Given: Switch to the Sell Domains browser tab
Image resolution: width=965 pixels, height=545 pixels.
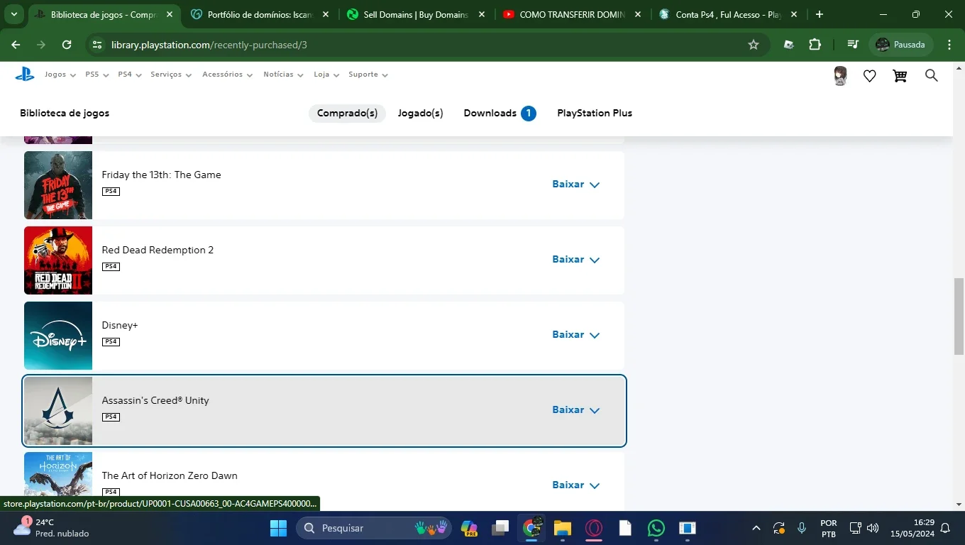Looking at the screenshot, I should (416, 14).
